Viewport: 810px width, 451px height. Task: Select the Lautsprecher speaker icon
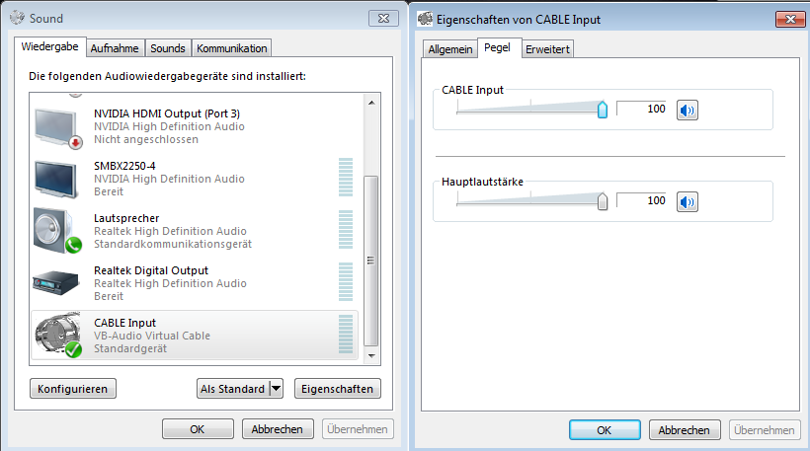click(55, 231)
